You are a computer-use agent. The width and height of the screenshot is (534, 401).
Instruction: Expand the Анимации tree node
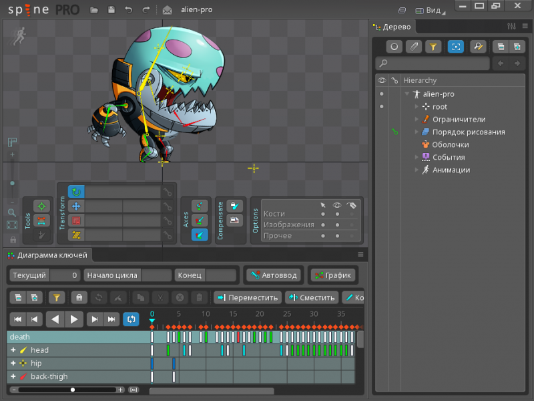(x=417, y=170)
